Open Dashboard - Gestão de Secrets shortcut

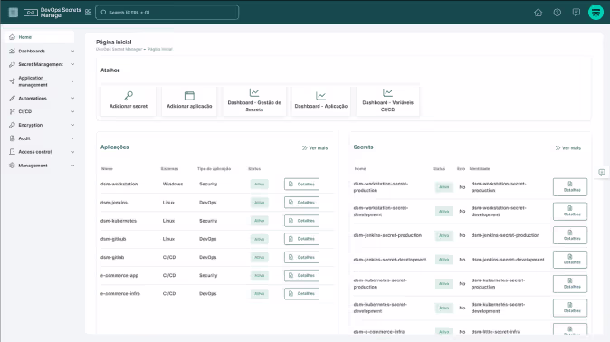[254, 100]
